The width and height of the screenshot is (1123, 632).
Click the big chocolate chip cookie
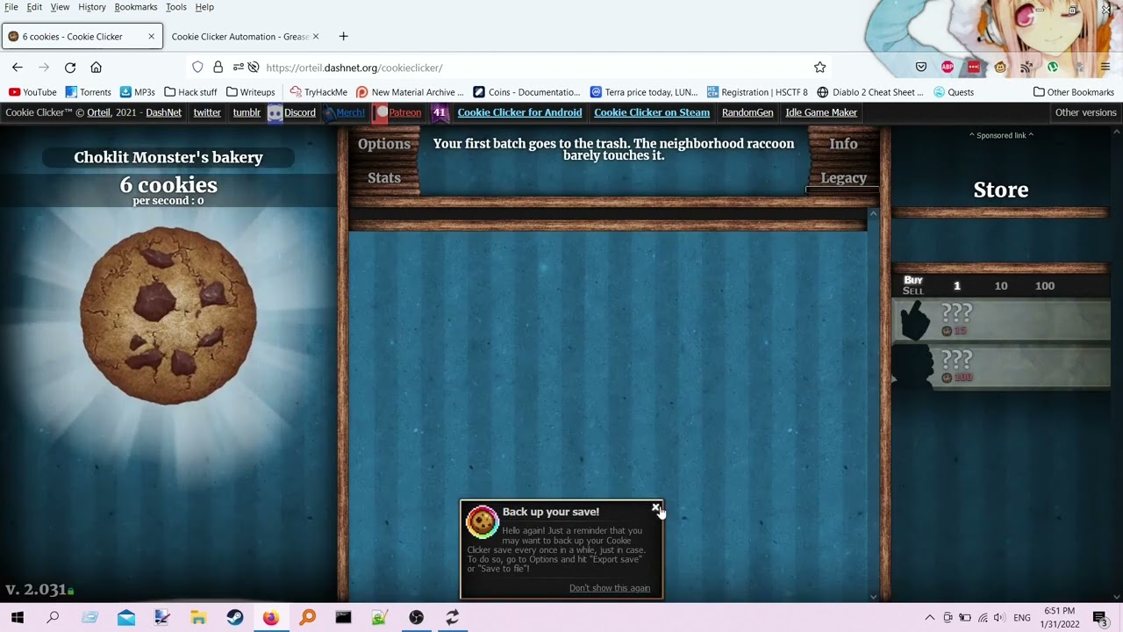click(168, 316)
